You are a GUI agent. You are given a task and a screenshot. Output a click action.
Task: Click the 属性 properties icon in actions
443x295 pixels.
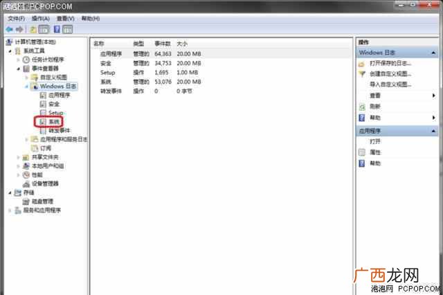click(x=361, y=152)
